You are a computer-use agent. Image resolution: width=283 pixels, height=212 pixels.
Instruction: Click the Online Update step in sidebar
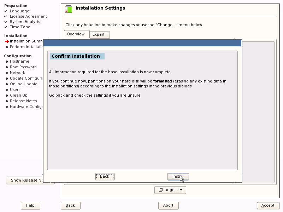pyautogui.click(x=23, y=84)
